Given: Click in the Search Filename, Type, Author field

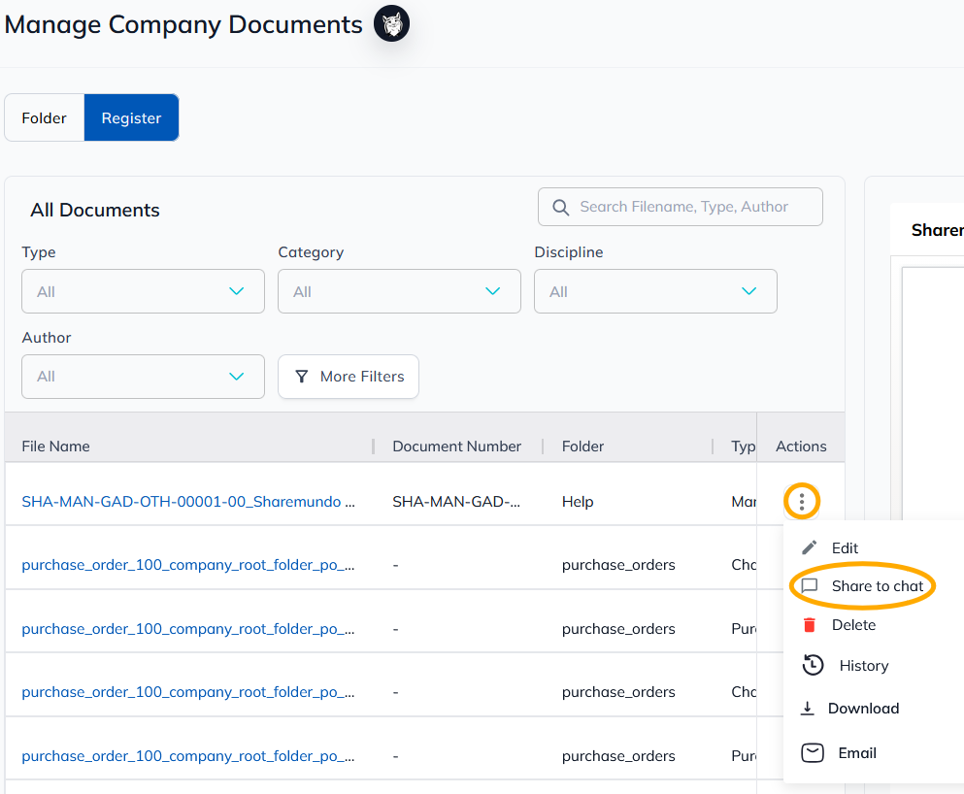Looking at the screenshot, I should 680,207.
